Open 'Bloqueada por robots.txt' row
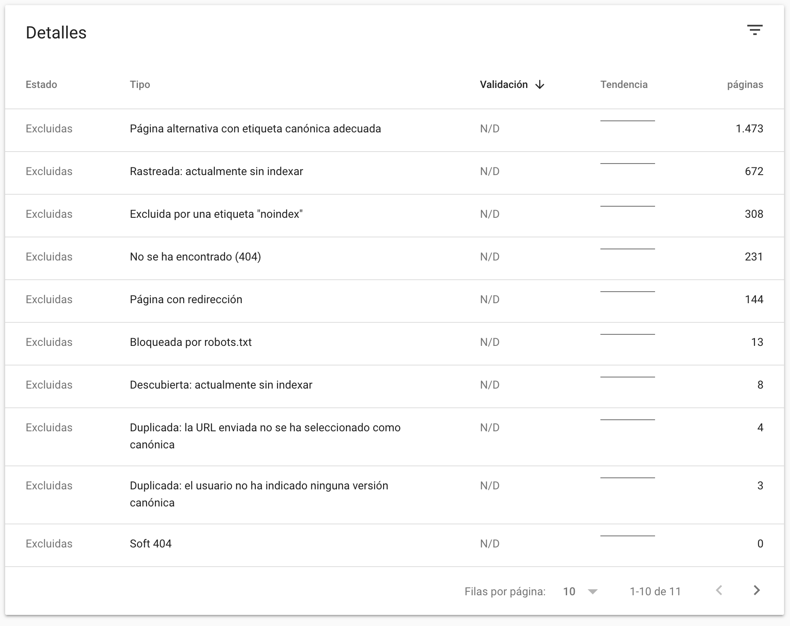790x626 pixels. 190,342
